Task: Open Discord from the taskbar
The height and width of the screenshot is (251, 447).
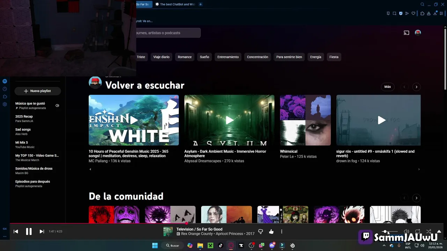Action: (x=272, y=245)
